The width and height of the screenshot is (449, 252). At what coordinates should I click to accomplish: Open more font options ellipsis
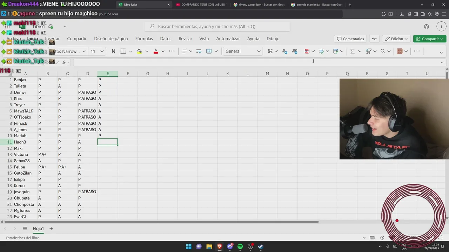172,51
